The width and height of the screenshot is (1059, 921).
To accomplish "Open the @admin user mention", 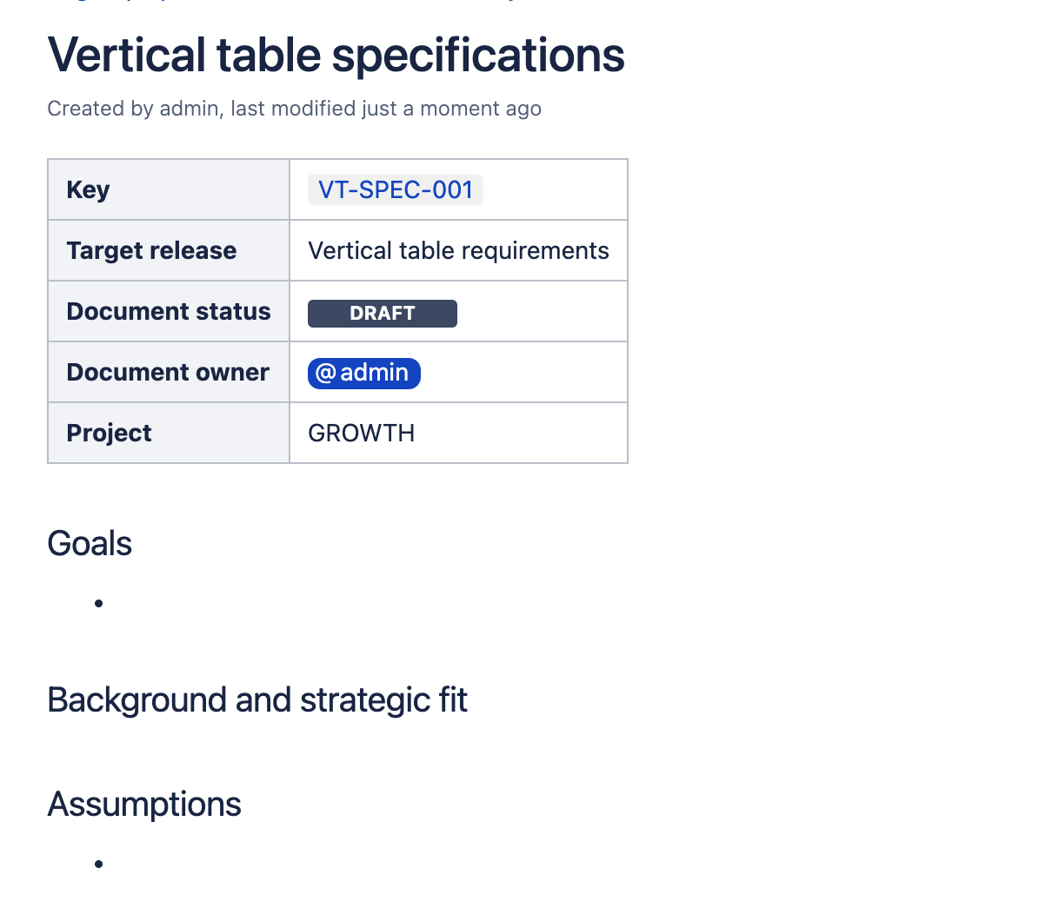I will (x=364, y=373).
